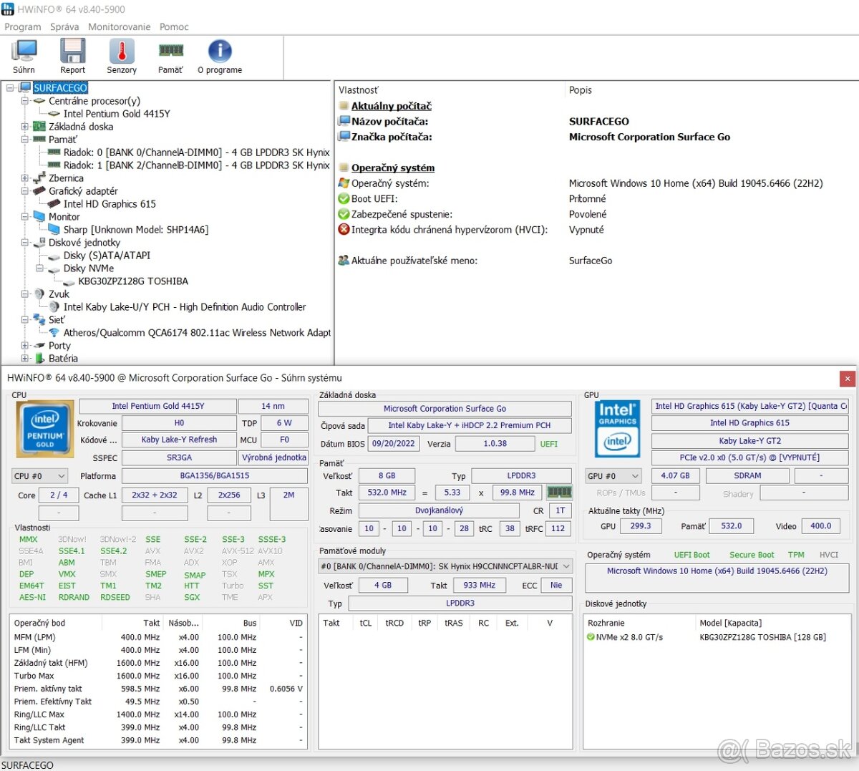Image resolution: width=859 pixels, height=771 pixels.
Task: Click the Intel HD Graphics 615 GPU name button
Action: click(749, 423)
